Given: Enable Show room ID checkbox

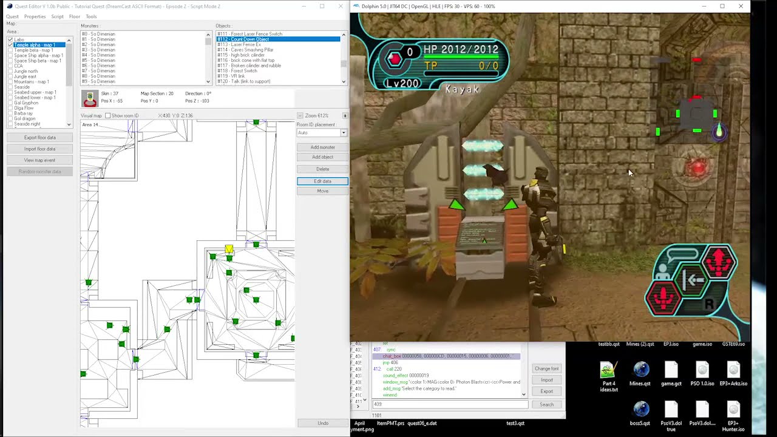Looking at the screenshot, I should (x=107, y=116).
